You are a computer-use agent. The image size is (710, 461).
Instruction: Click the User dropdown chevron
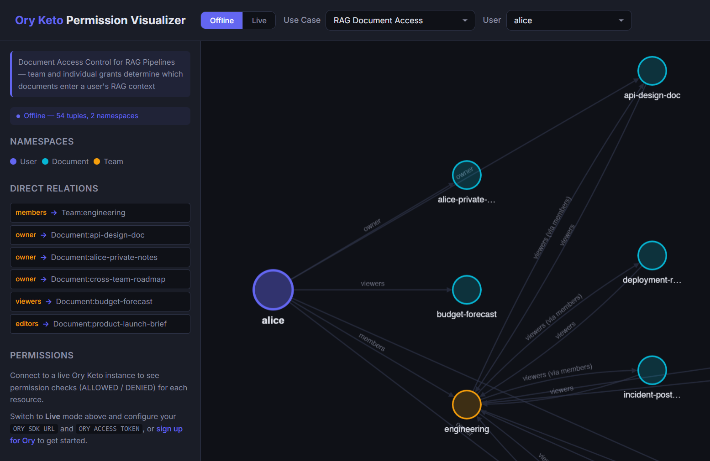(621, 21)
